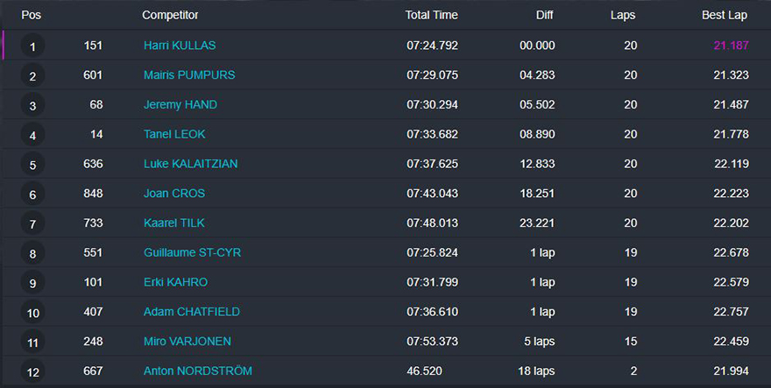Image resolution: width=771 pixels, height=388 pixels.
Task: Click the purple best lap 21.187
Action: pyautogui.click(x=731, y=46)
